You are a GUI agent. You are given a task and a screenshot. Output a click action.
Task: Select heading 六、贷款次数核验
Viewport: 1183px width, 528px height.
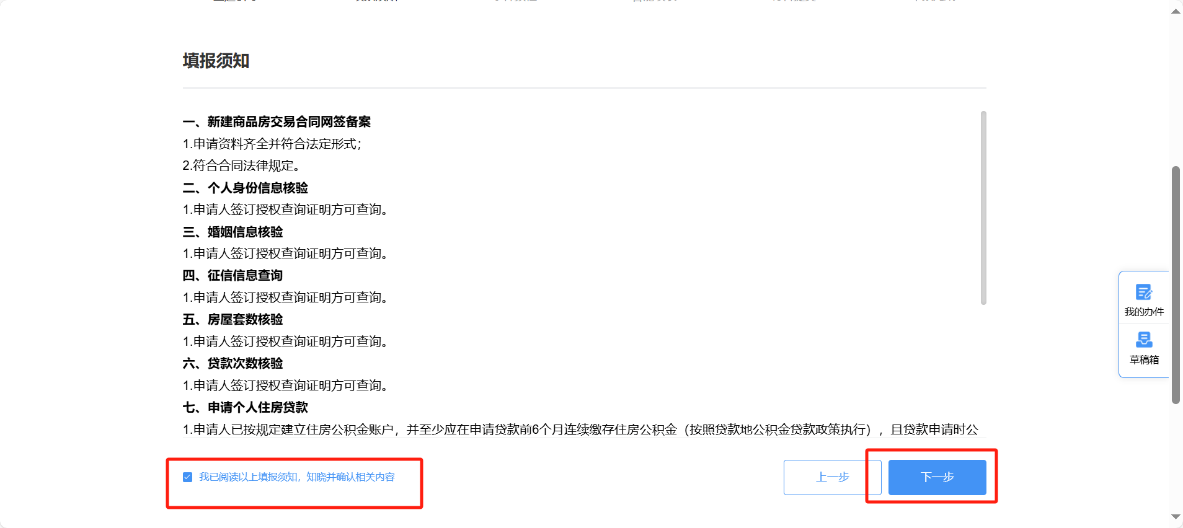click(x=233, y=363)
